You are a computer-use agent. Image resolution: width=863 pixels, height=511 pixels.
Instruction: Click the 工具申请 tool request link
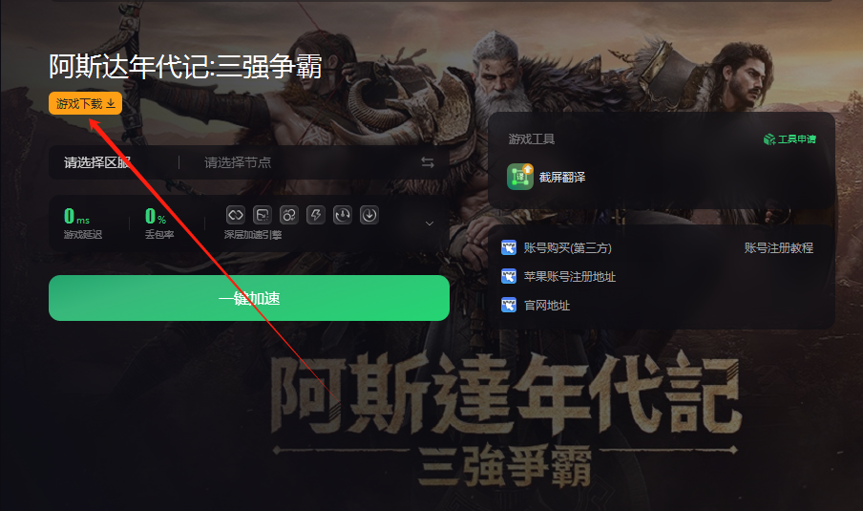[796, 139]
